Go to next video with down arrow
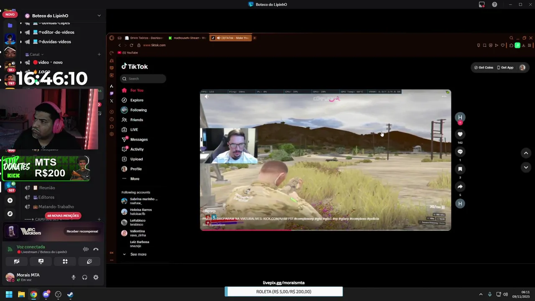The width and height of the screenshot is (535, 301). tap(526, 167)
